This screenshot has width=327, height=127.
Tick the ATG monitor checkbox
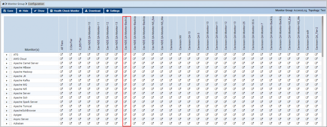11,55
